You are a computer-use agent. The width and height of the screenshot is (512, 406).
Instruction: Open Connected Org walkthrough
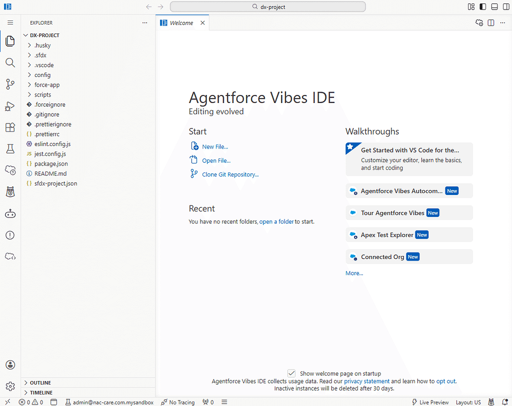pyautogui.click(x=409, y=256)
